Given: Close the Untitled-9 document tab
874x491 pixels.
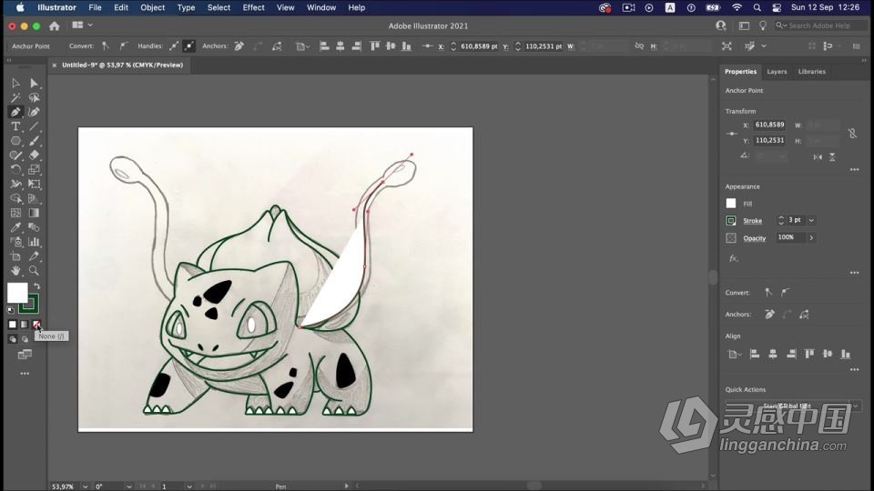Looking at the screenshot, I should click(x=54, y=65).
